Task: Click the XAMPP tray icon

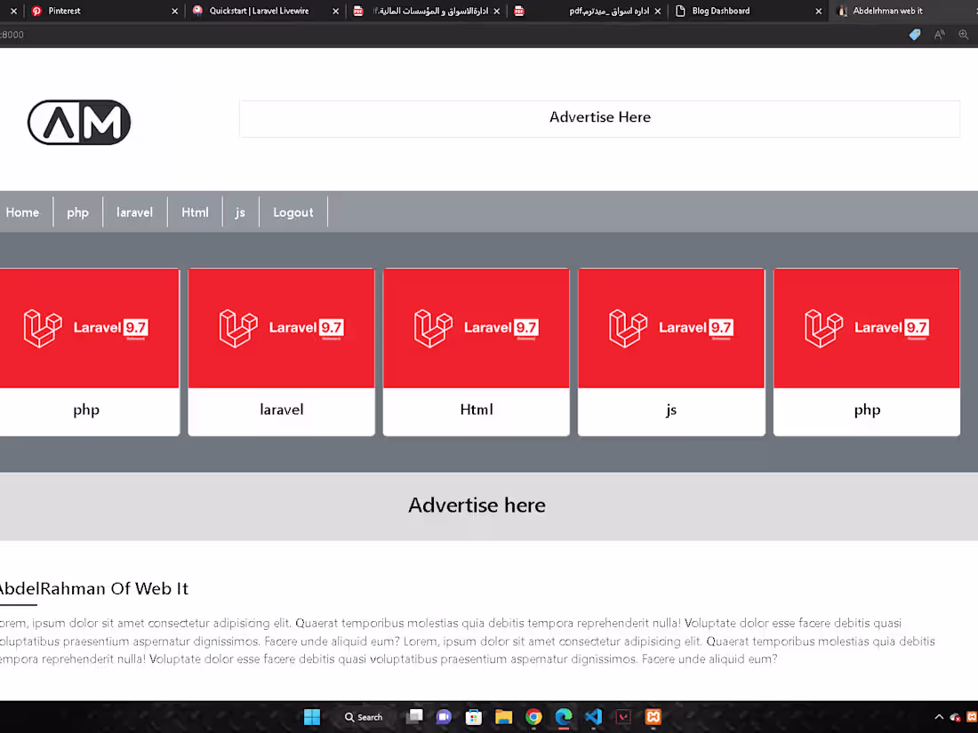Action: pyautogui.click(x=972, y=717)
